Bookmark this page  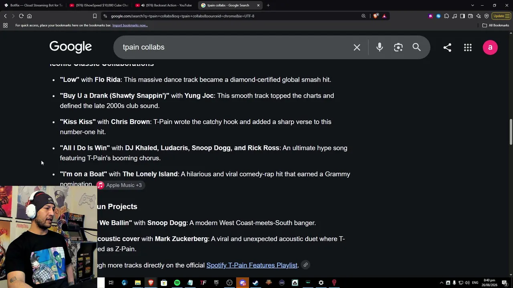(95, 16)
